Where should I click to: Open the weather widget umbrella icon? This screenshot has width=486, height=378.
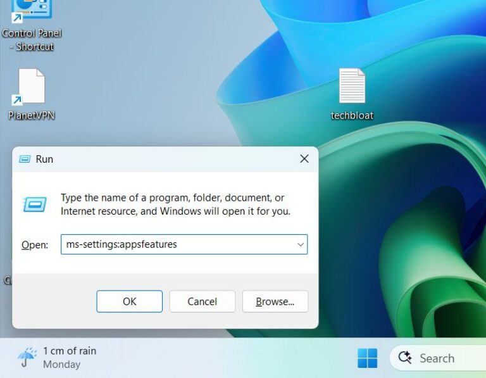click(27, 357)
